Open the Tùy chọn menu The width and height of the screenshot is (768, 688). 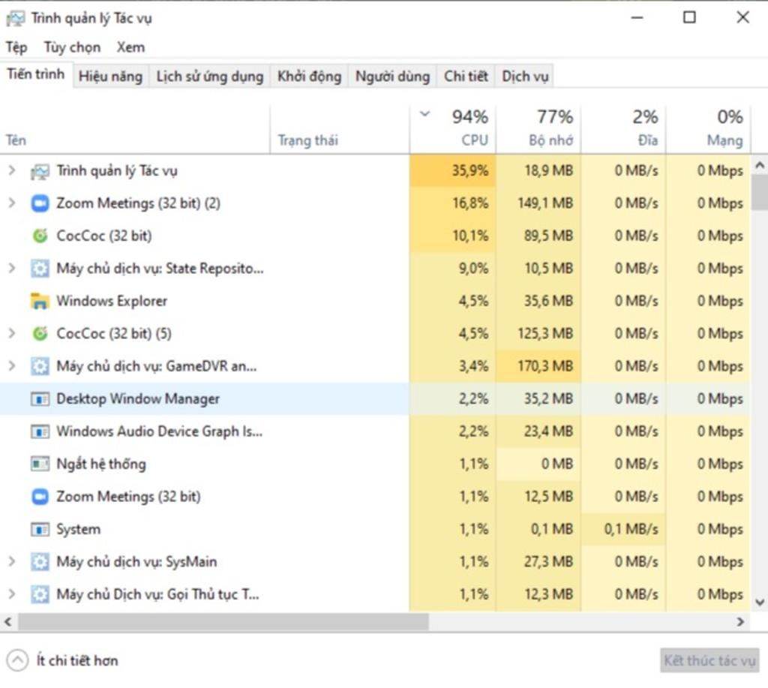click(x=73, y=47)
